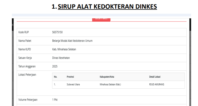Select the 1 Pkt volume value
Screen dimensions: 198x106
[55, 100]
